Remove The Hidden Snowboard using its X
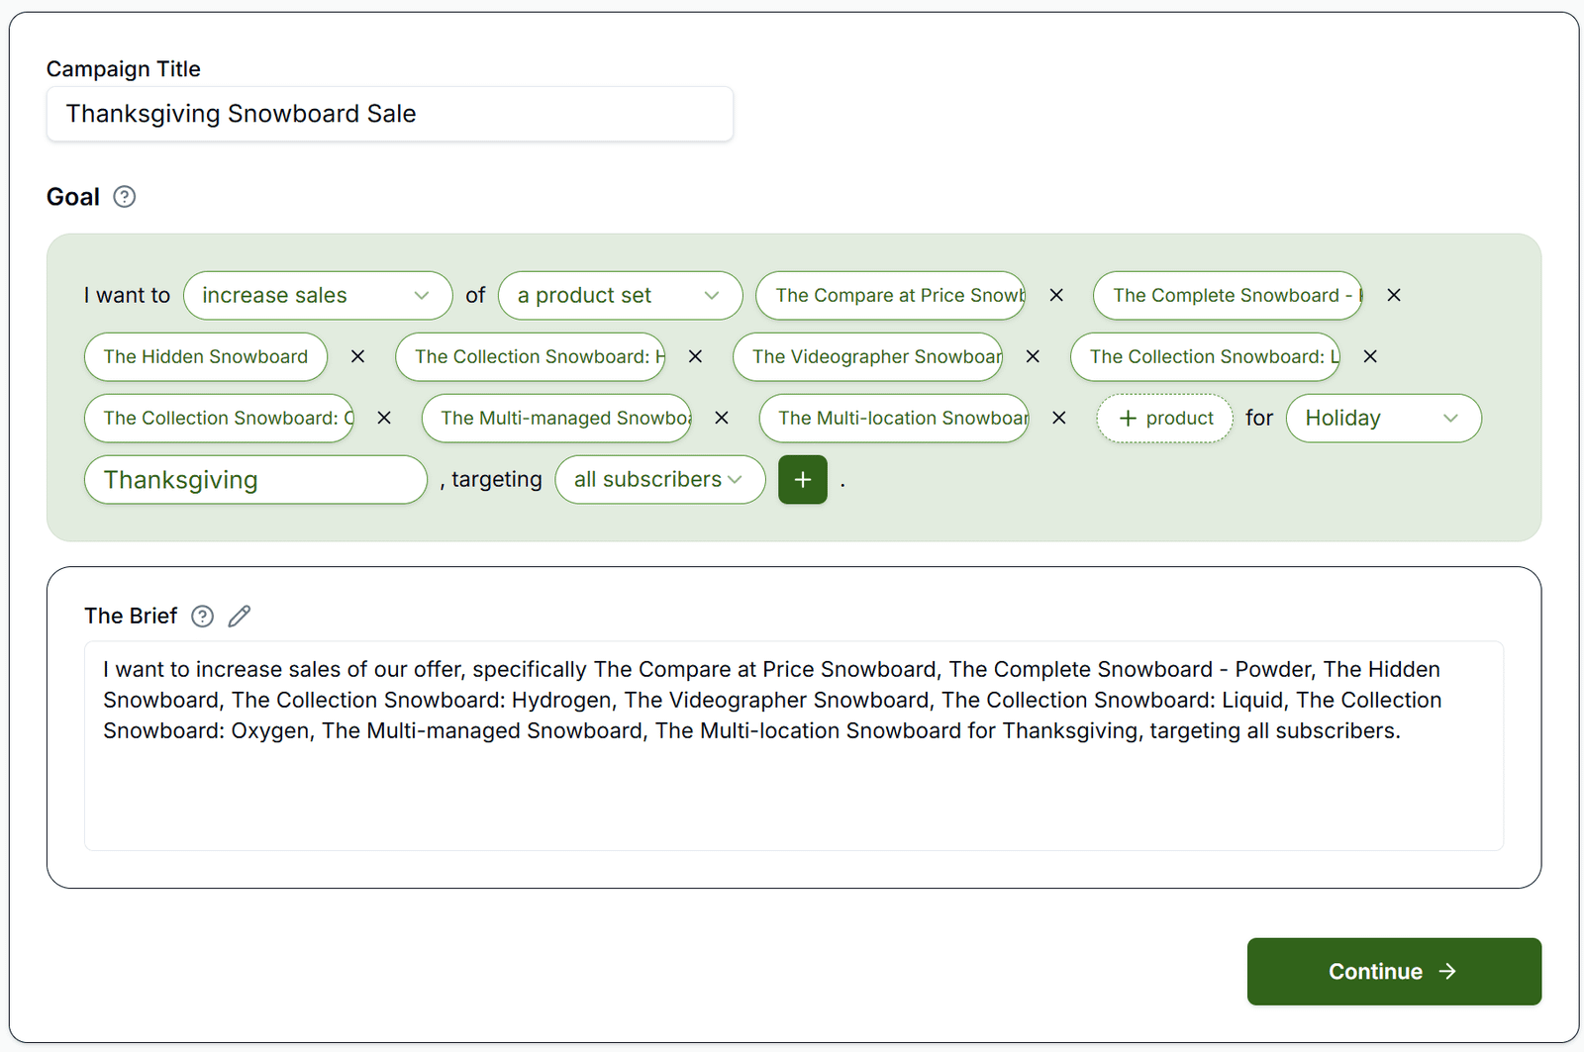The width and height of the screenshot is (1584, 1052). pos(358,357)
